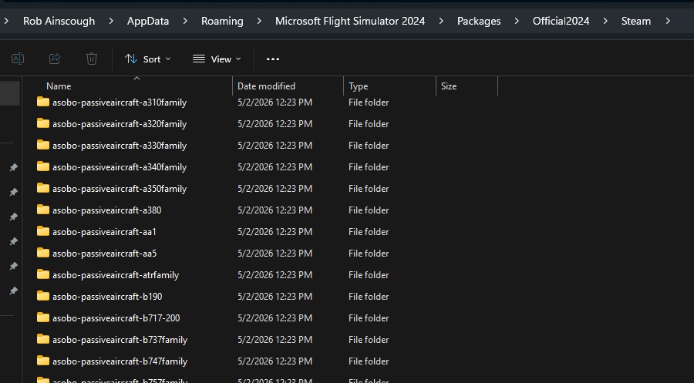Select folder asobo-passiveaircraft-b190

pos(107,297)
